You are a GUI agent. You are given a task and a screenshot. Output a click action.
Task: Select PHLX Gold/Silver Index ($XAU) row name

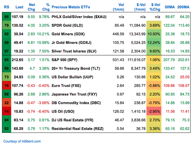[x=79, y=17]
